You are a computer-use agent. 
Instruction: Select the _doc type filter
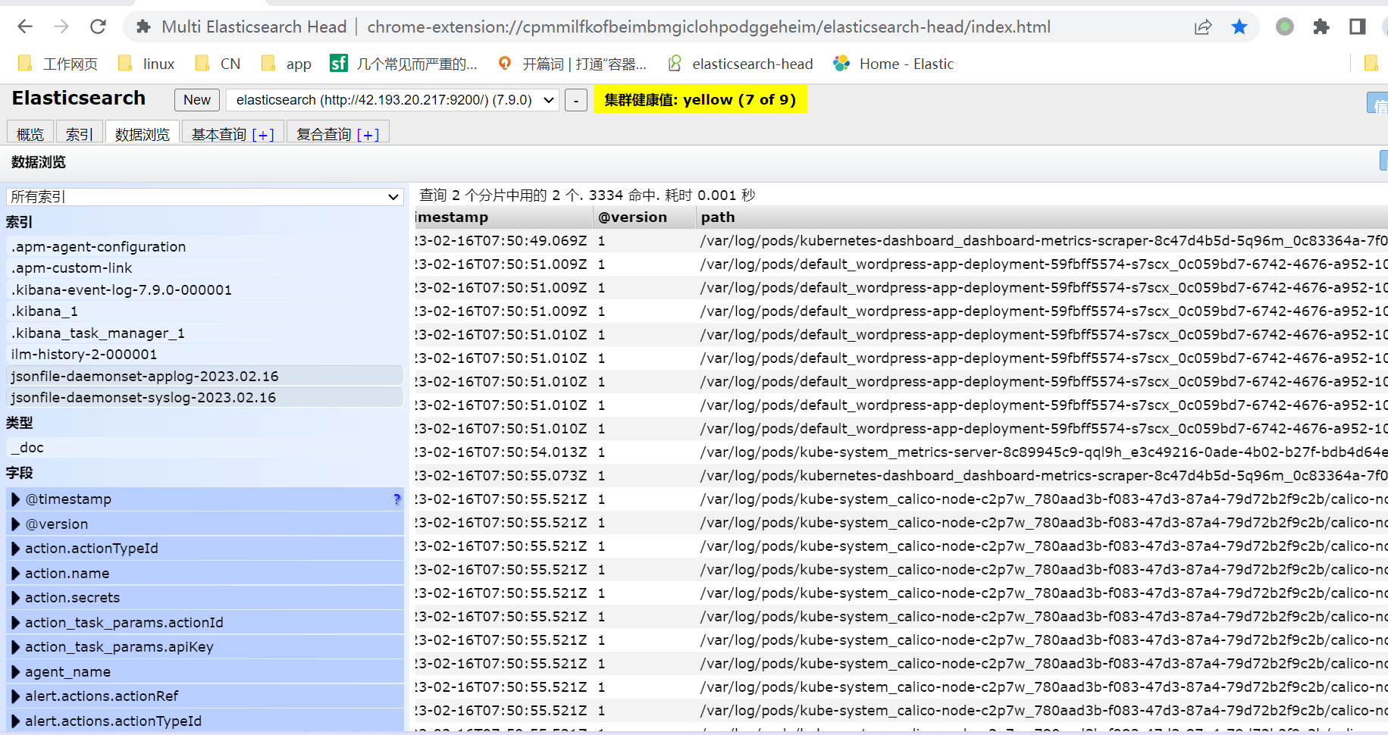pyautogui.click(x=205, y=447)
